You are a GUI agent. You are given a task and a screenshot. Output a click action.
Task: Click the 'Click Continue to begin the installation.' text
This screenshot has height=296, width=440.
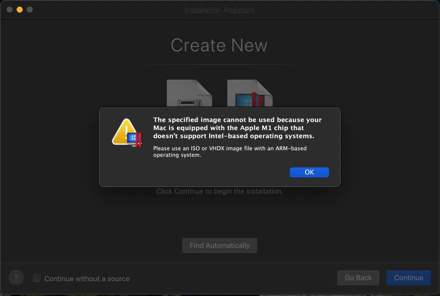coord(220,191)
